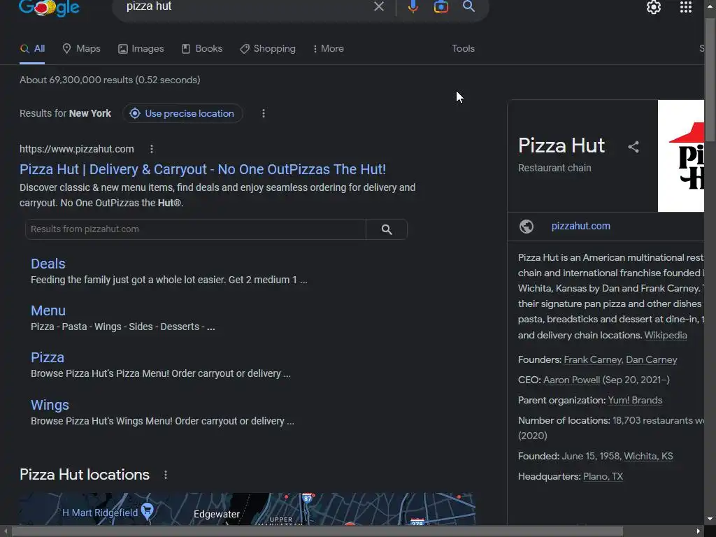The width and height of the screenshot is (716, 537).
Task: Switch to the Maps tab
Action: tap(81, 48)
